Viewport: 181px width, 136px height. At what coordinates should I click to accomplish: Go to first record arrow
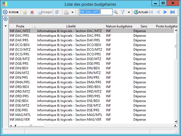[151, 12]
